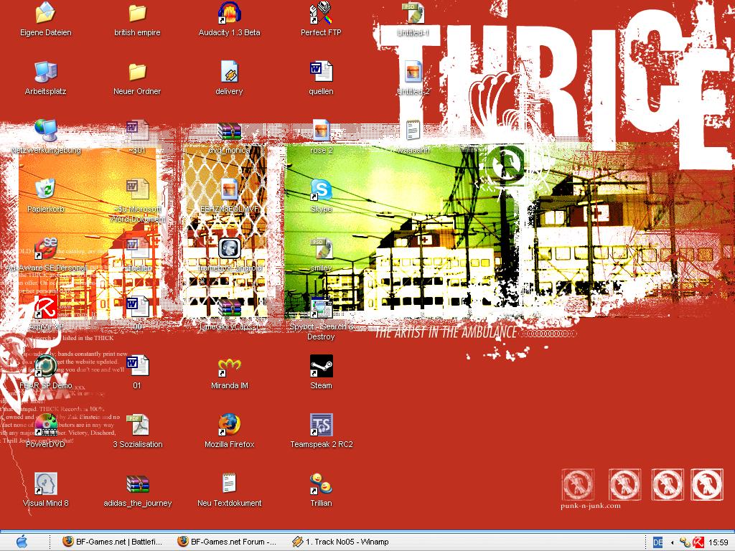
Task: Open the DE language bar indicator
Action: click(x=657, y=542)
